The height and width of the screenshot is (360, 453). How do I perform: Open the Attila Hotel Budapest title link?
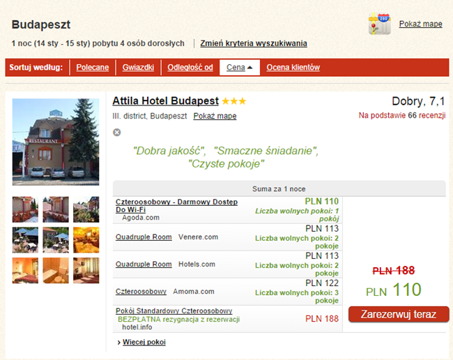click(x=165, y=101)
